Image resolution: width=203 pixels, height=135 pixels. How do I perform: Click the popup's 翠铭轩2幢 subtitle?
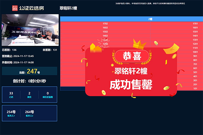(131, 71)
